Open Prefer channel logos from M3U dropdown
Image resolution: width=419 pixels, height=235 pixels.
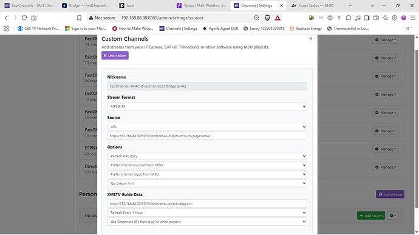tap(207, 174)
